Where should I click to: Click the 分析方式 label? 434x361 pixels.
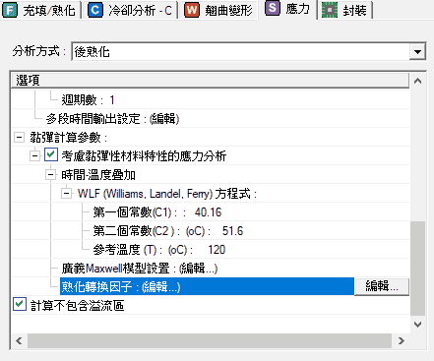tap(38, 51)
